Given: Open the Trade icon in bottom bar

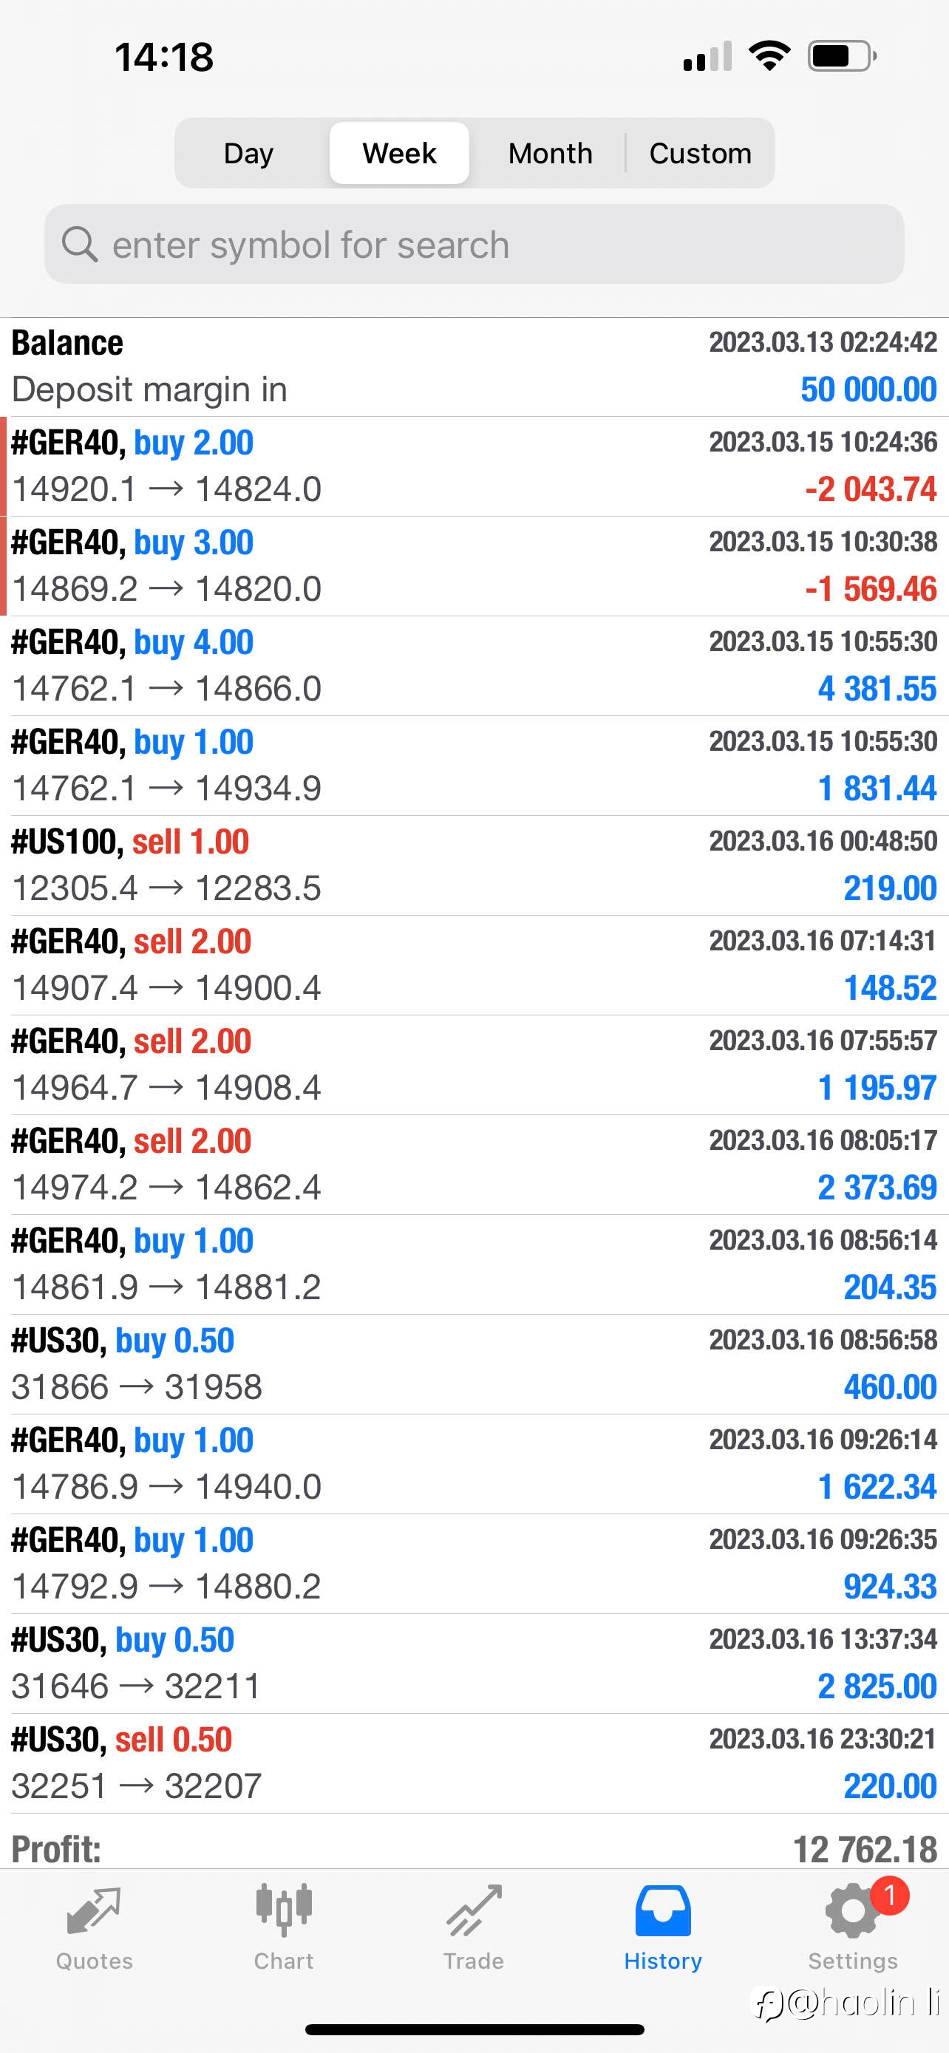Looking at the screenshot, I should coord(474,1910).
